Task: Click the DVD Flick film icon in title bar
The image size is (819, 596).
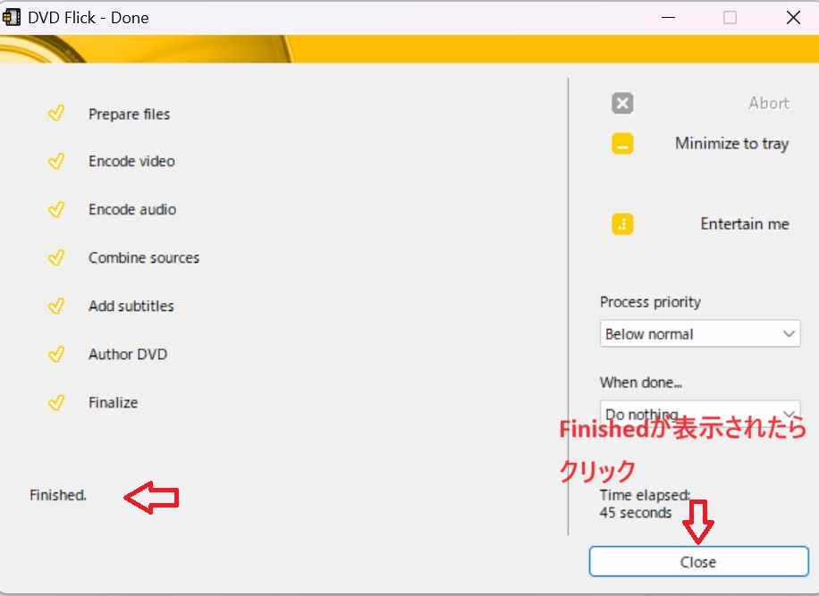Action: click(12, 17)
